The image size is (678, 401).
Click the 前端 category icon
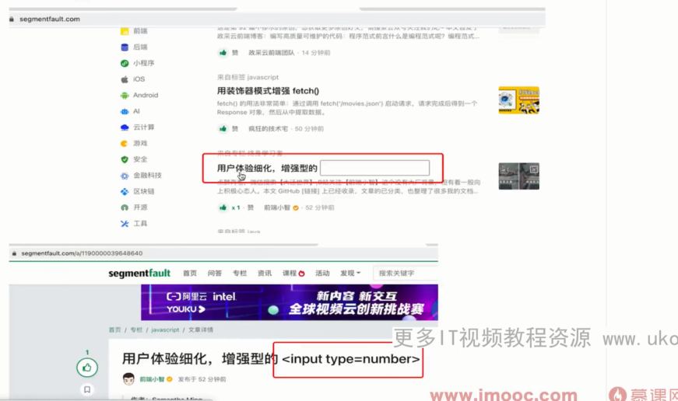pos(125,31)
